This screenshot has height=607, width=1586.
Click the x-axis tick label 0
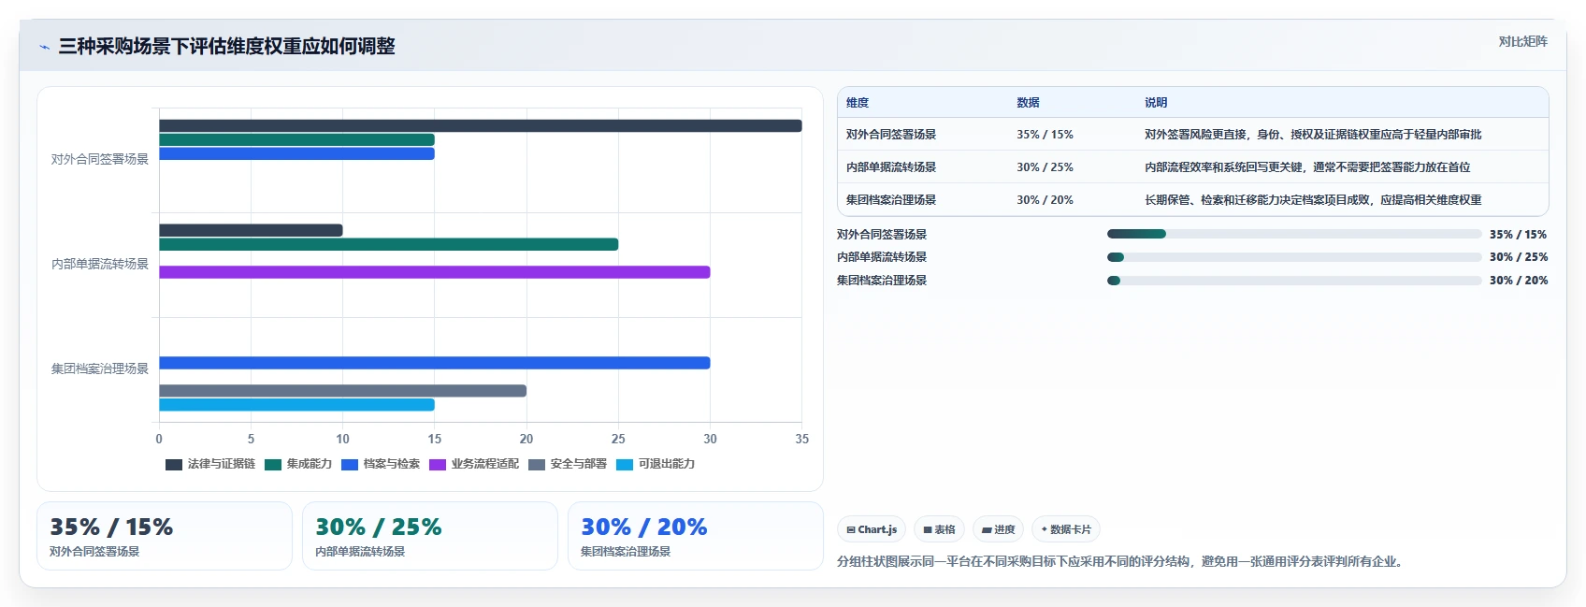tap(159, 440)
